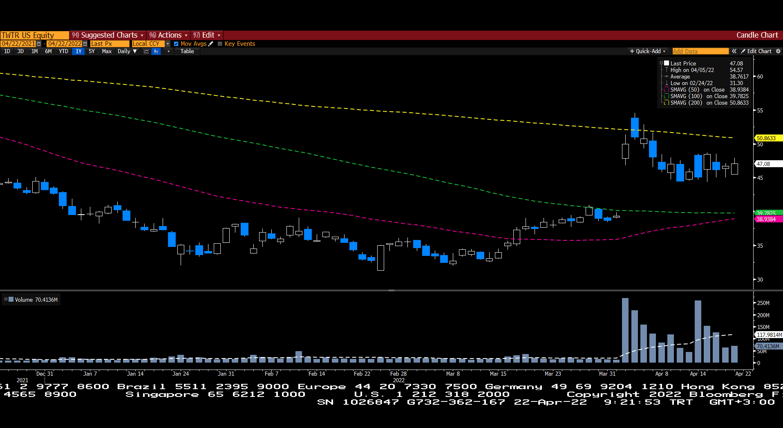Select the 1D time range
This screenshot has width=783, height=428.
click(x=7, y=52)
